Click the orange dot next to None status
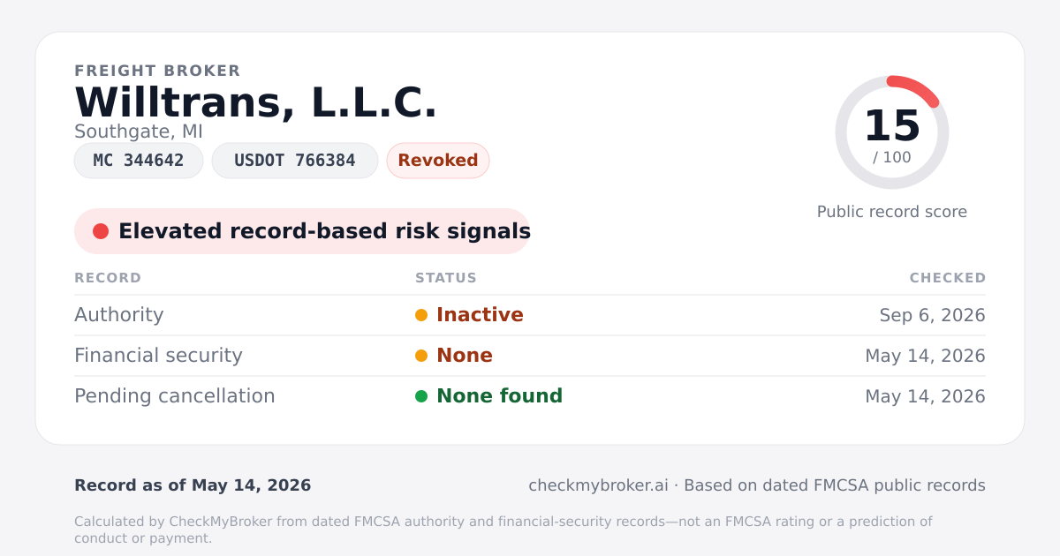This screenshot has height=556, width=1060. [x=421, y=356]
